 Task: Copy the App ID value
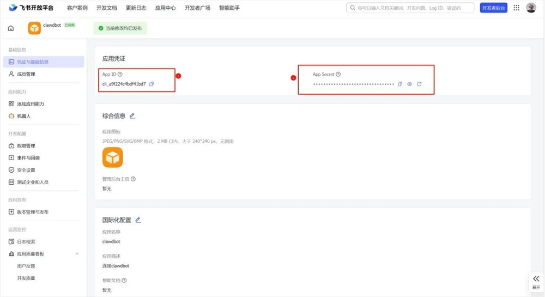point(152,84)
